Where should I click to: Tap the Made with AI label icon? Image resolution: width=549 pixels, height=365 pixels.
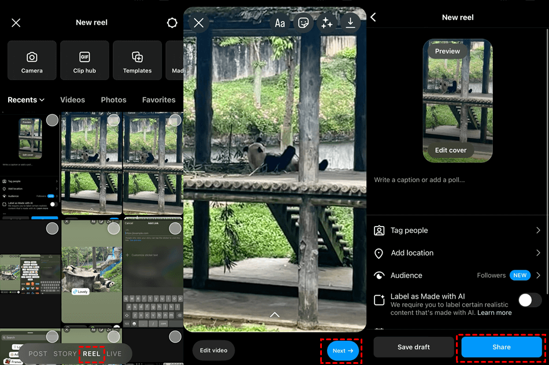pyautogui.click(x=379, y=300)
